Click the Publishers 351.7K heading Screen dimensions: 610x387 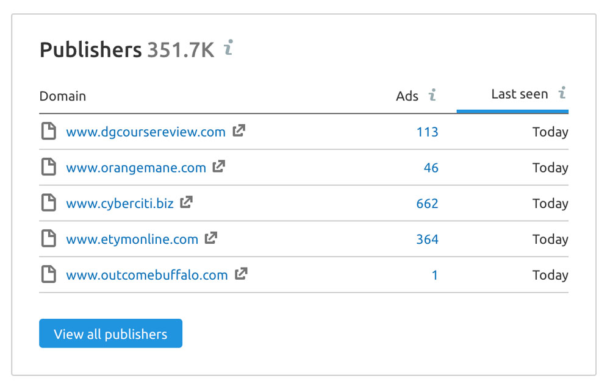(127, 50)
